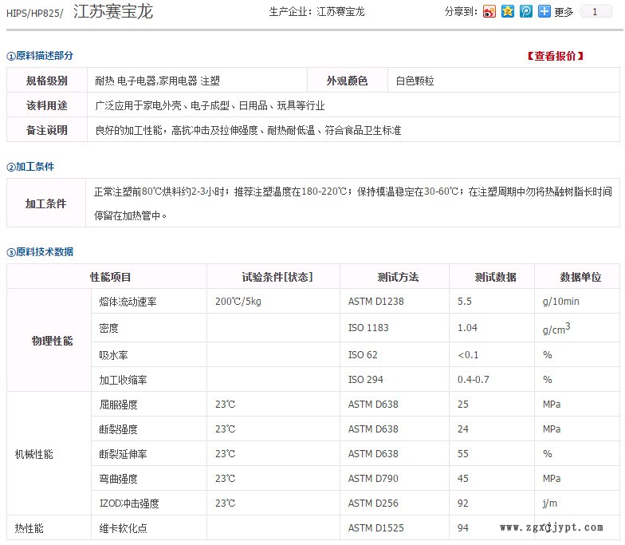
Task: Click the 弯曲强度 row label
Action: pos(118,479)
